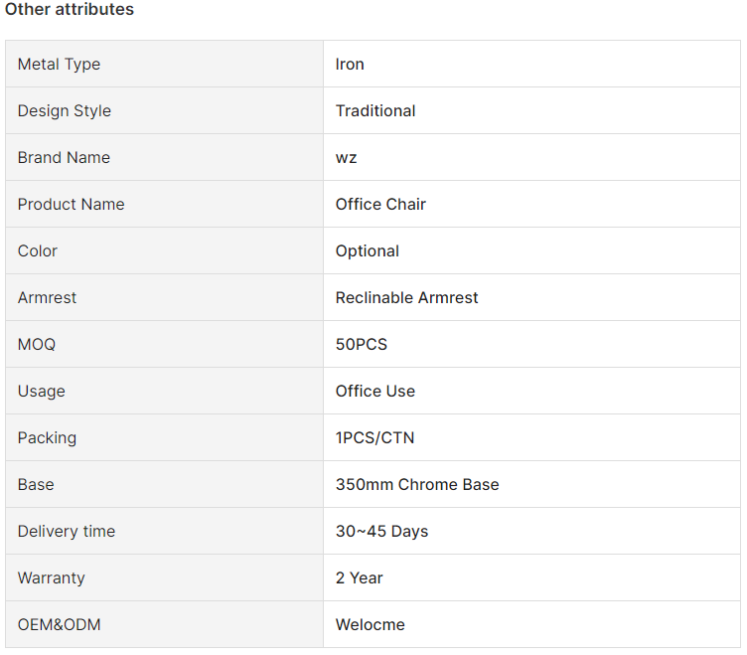747x655 pixels.
Task: Select the 'Brand Name' label
Action: click(64, 157)
